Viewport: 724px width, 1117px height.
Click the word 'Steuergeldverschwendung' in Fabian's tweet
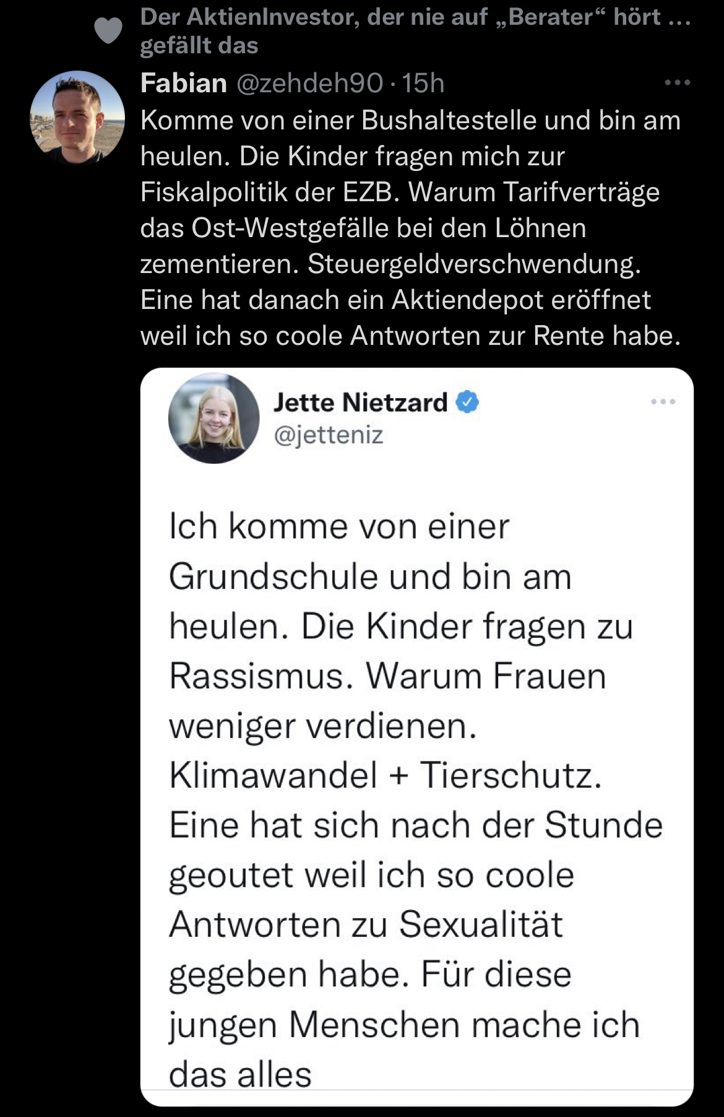(473, 264)
